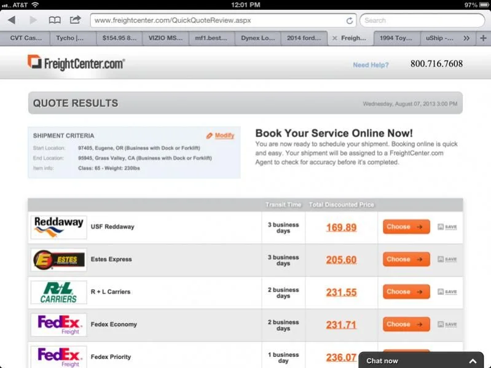Reload page with the refresh icon
Viewport: 491px width, 368px height.
(x=350, y=20)
